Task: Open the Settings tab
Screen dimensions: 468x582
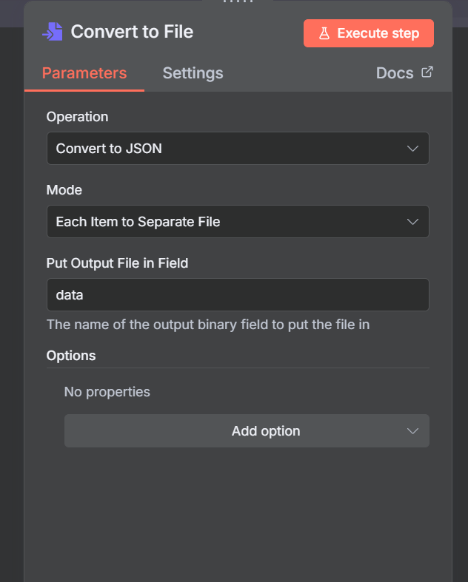Action: click(193, 73)
